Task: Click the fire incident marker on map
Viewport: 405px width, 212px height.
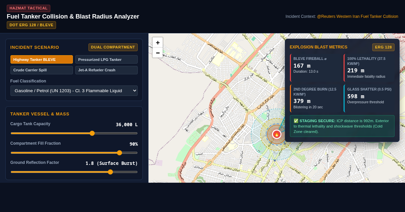Action: [x=276, y=134]
